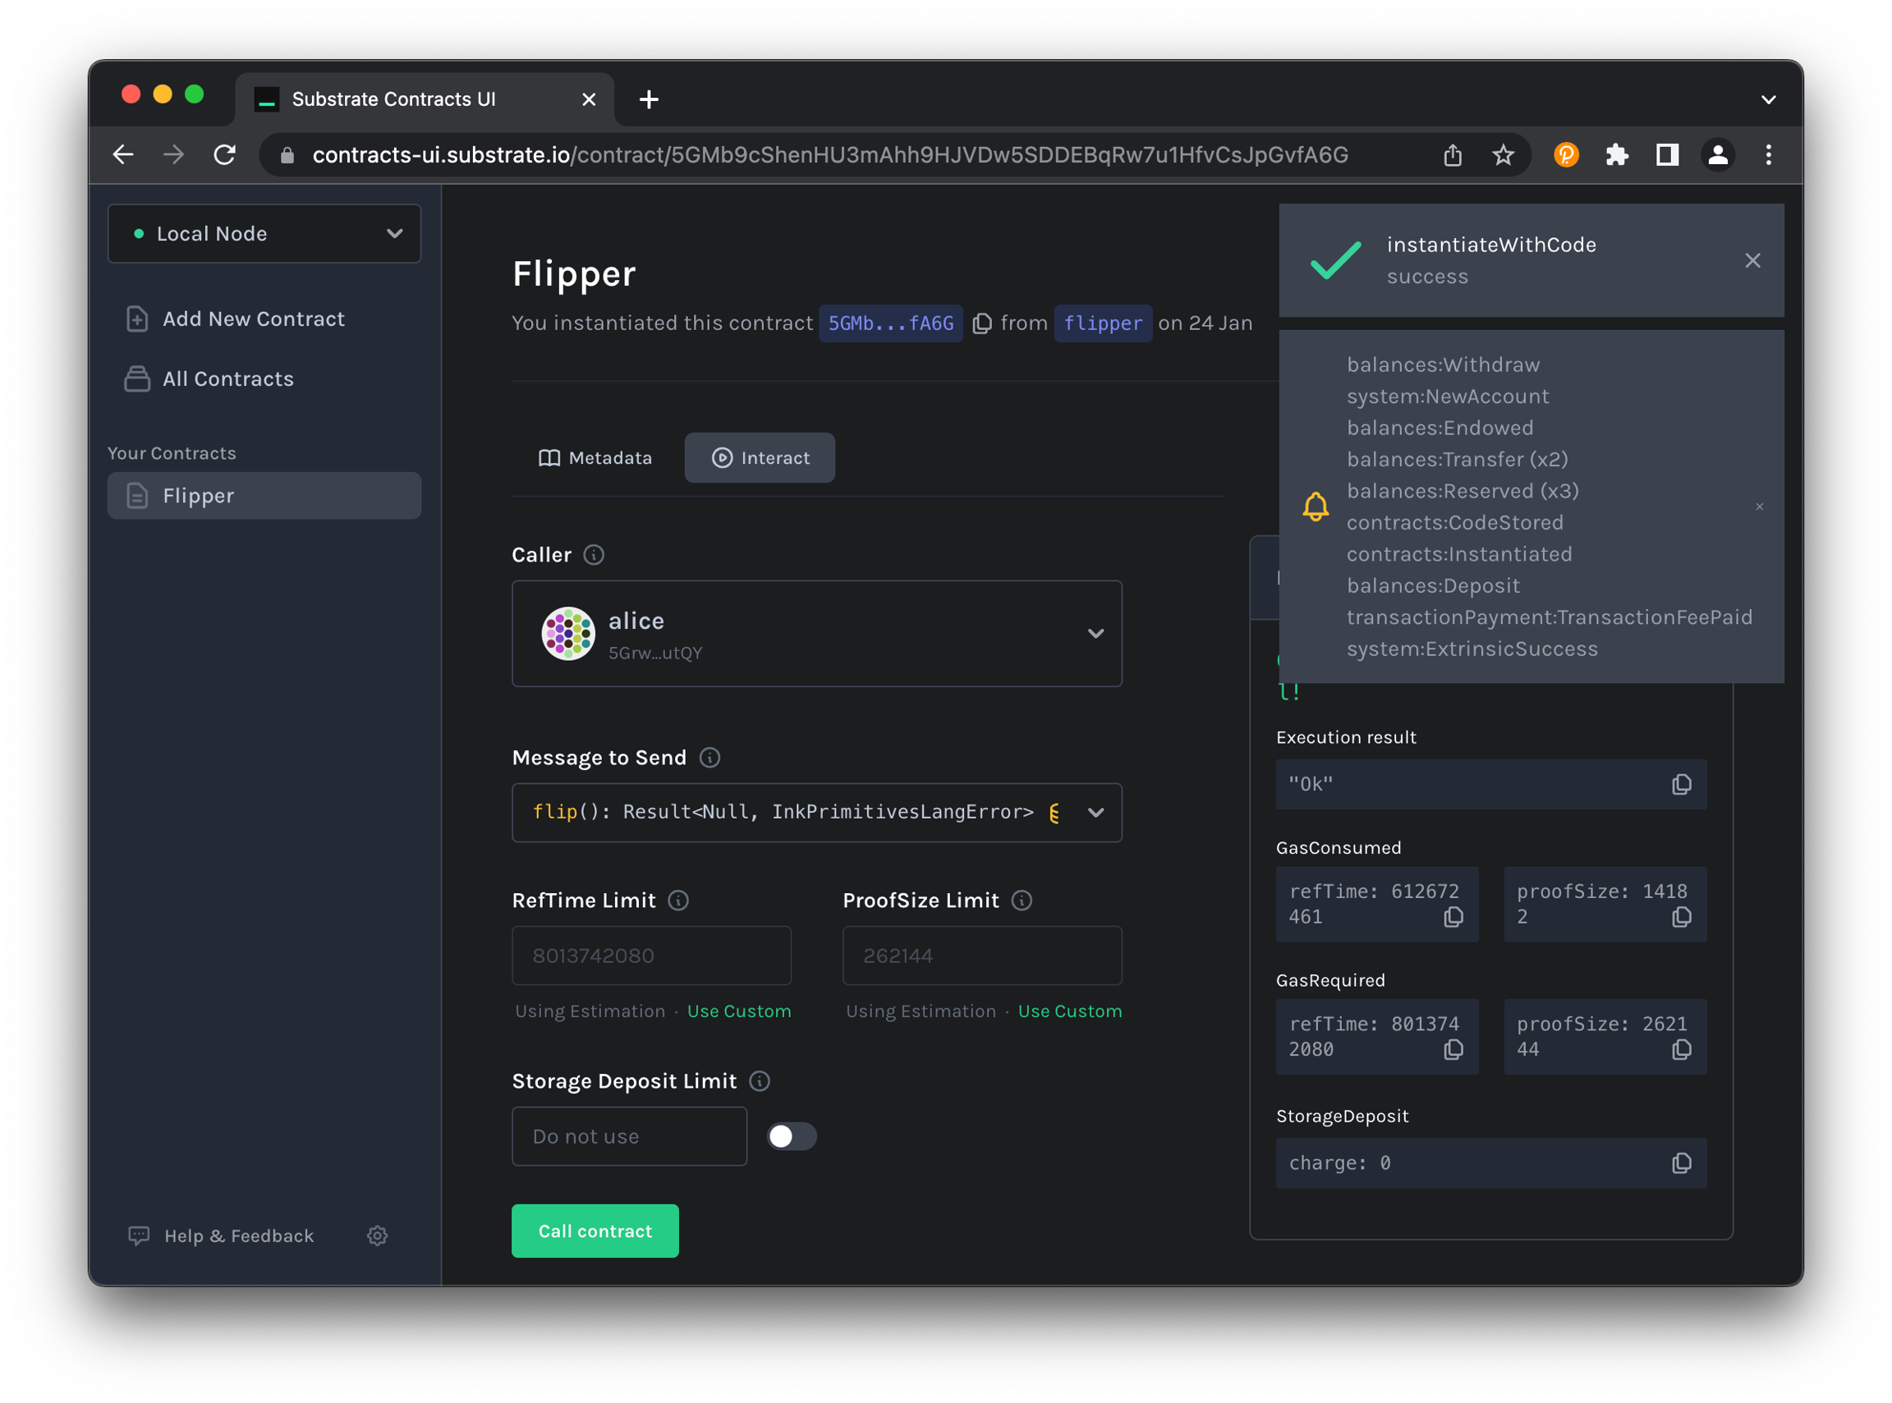Open the Local Node network dropdown
The width and height of the screenshot is (1892, 1403).
tap(264, 233)
